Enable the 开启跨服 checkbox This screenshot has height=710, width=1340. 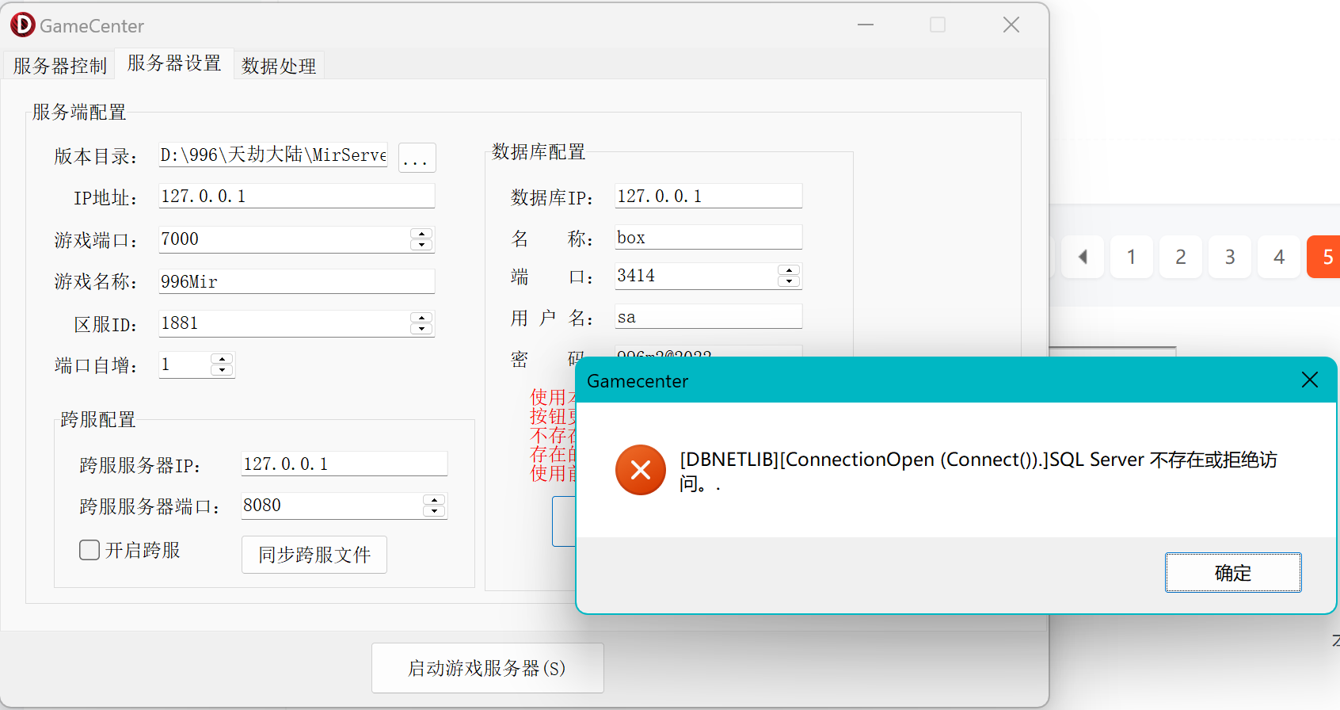[89, 550]
